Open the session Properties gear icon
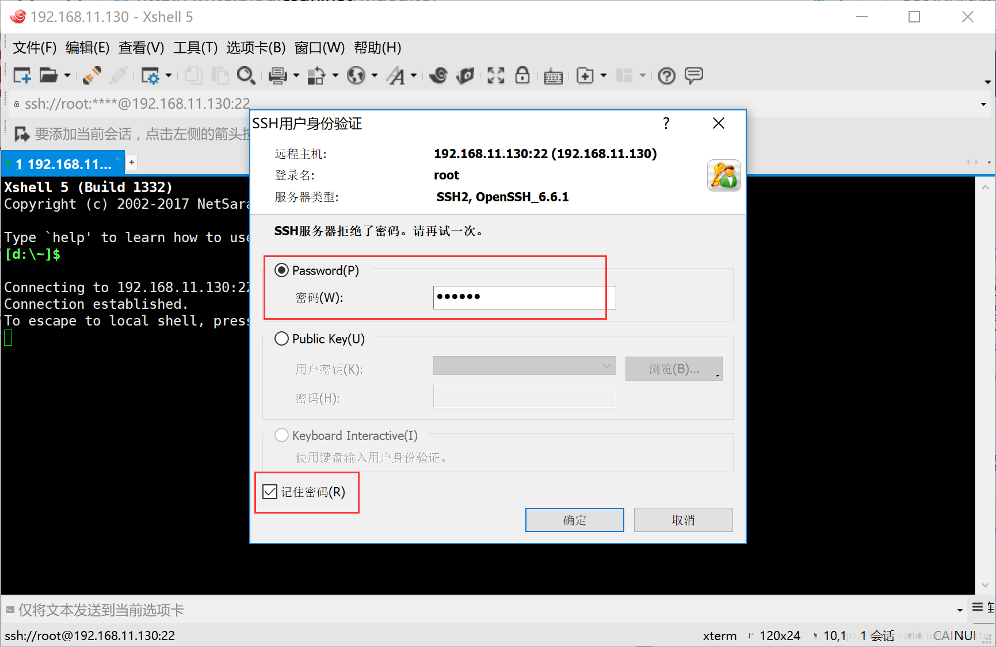Viewport: 996px width, 647px height. (151, 75)
